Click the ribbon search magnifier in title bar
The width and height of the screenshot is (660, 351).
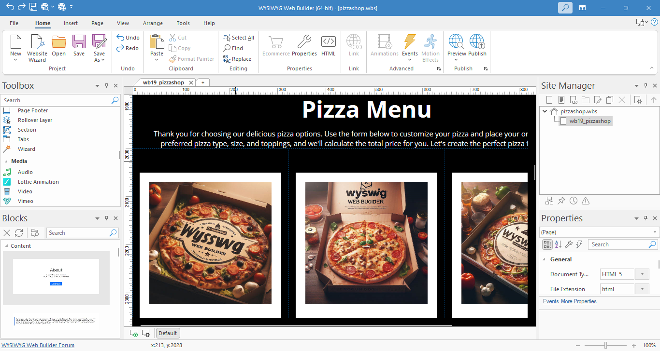click(565, 8)
